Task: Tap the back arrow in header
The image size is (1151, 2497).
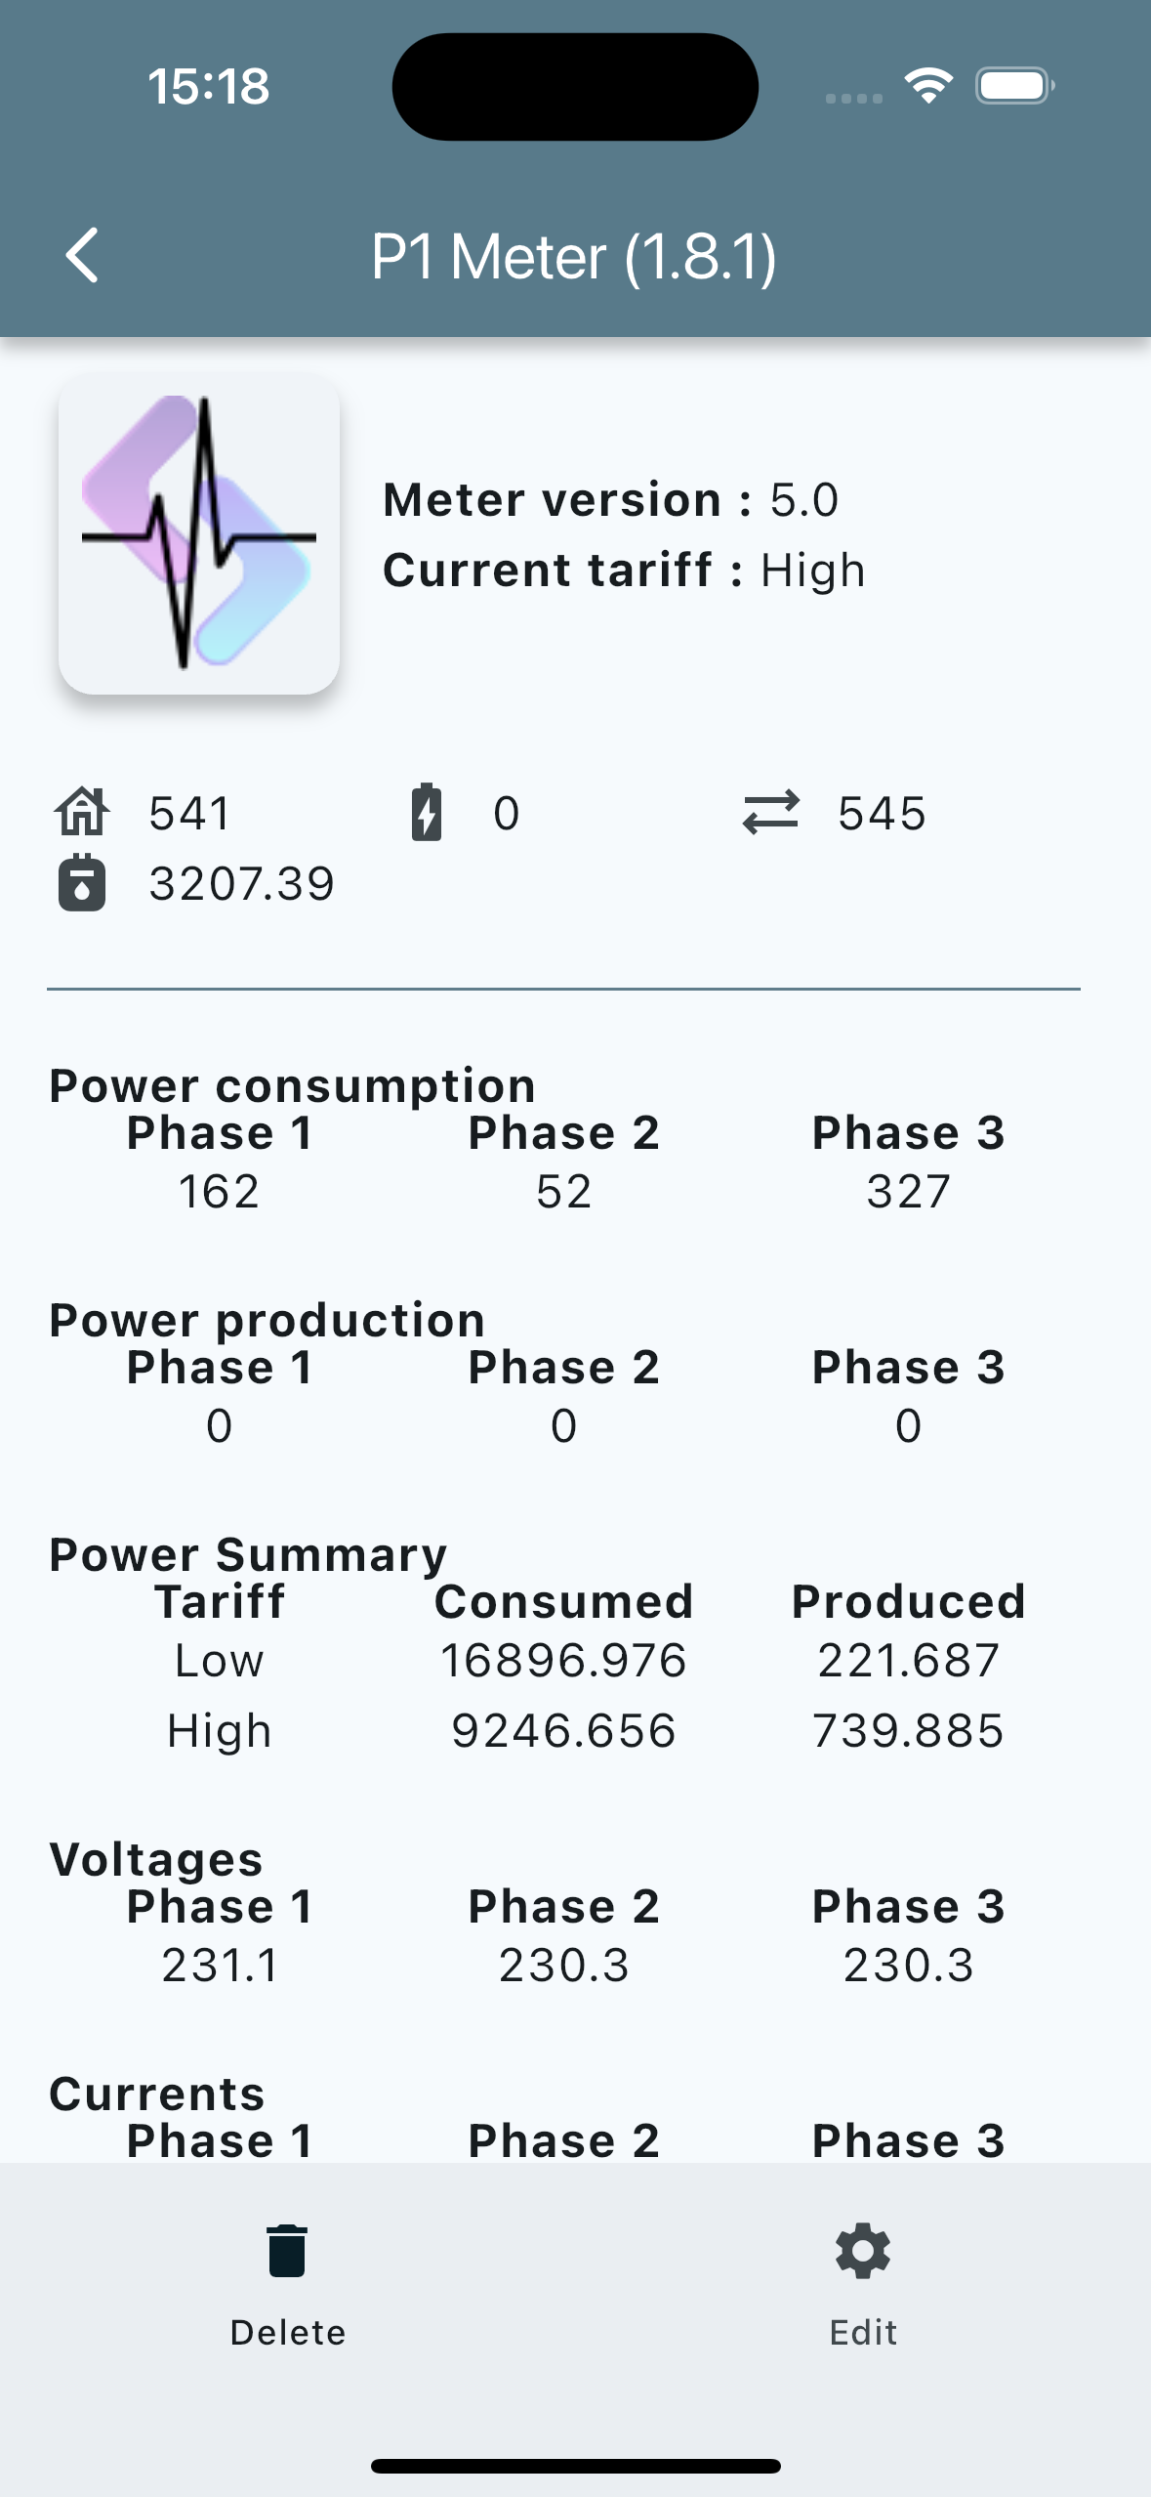Action: [x=82, y=256]
